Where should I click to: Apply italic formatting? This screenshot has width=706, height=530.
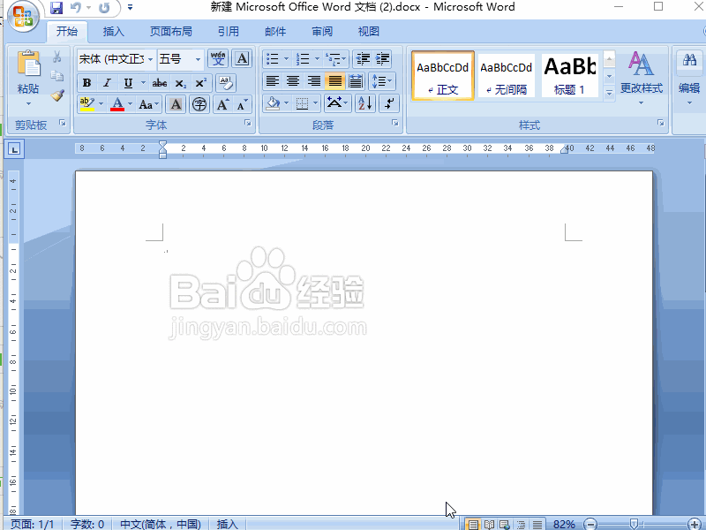pos(106,82)
